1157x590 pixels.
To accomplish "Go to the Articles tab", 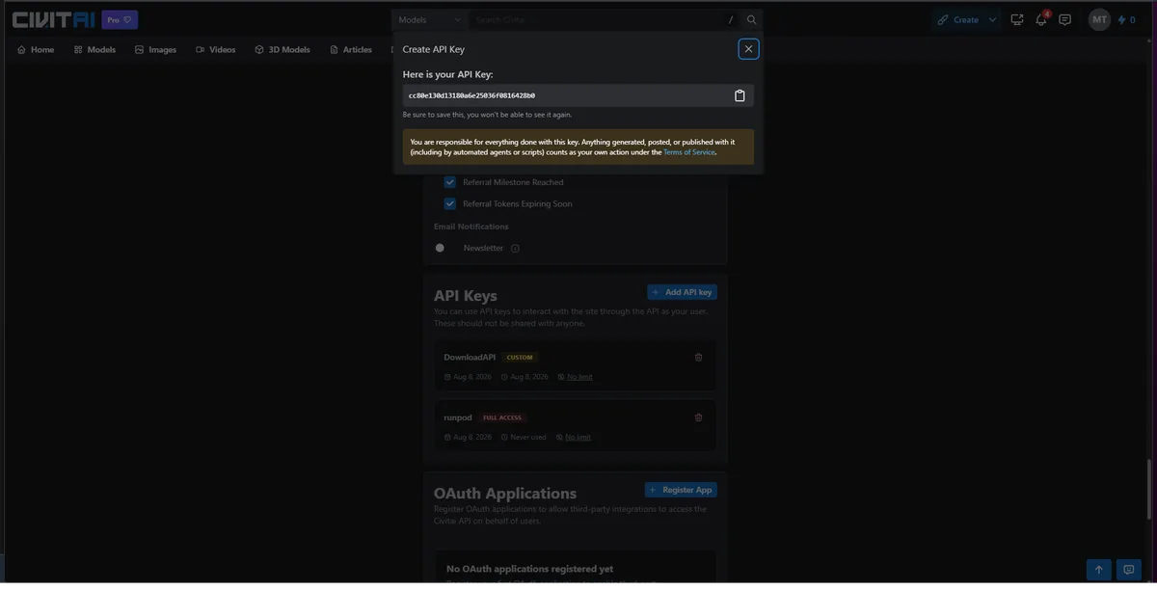I will click(351, 49).
